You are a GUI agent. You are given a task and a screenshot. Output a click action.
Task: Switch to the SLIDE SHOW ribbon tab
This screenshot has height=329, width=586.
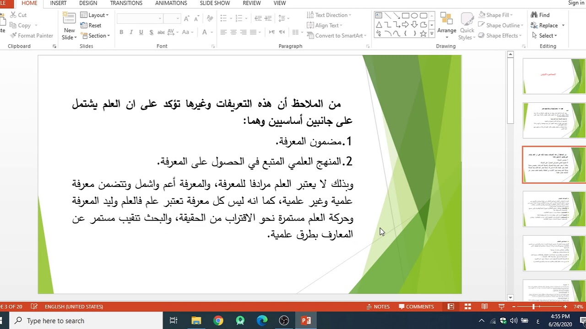click(x=215, y=3)
